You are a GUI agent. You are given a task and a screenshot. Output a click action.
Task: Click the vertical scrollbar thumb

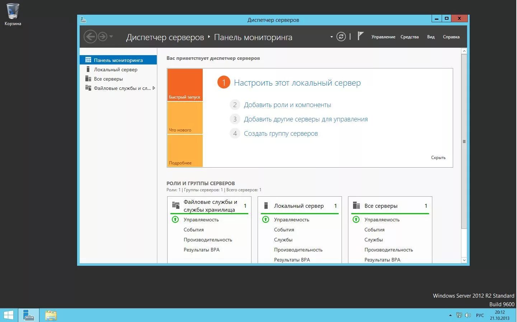[x=464, y=141]
